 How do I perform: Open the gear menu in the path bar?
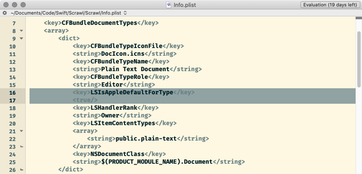click(4, 13)
